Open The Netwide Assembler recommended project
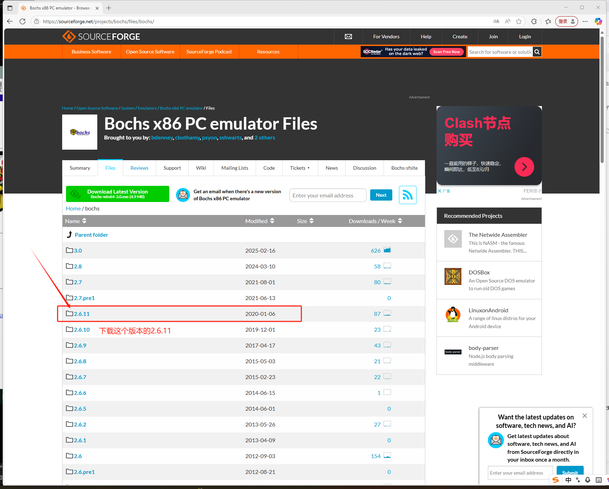 click(x=498, y=235)
